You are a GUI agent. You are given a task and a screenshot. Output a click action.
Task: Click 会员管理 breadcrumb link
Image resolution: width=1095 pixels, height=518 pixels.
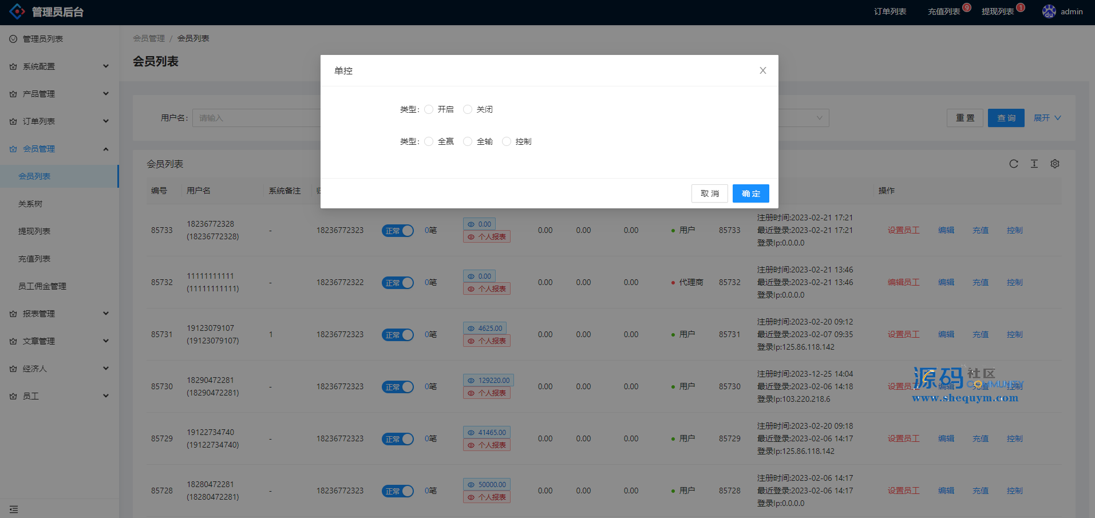tap(149, 38)
